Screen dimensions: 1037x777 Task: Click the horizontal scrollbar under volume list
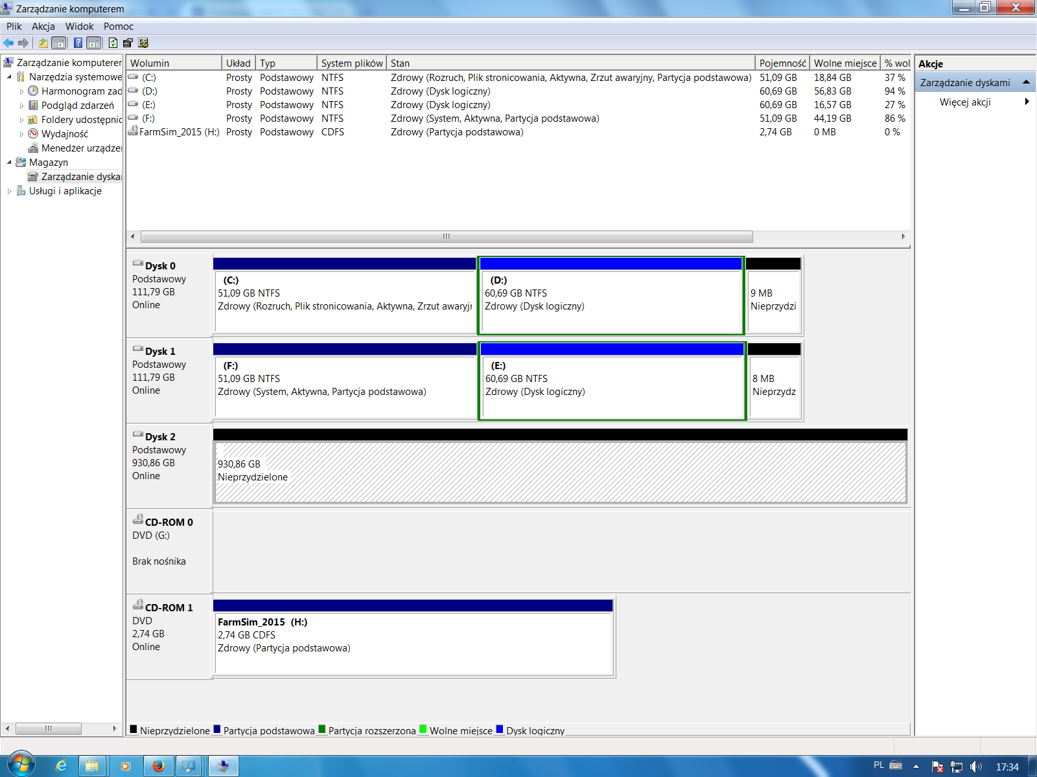click(447, 236)
